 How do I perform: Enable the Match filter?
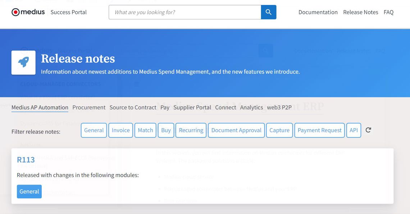(145, 130)
